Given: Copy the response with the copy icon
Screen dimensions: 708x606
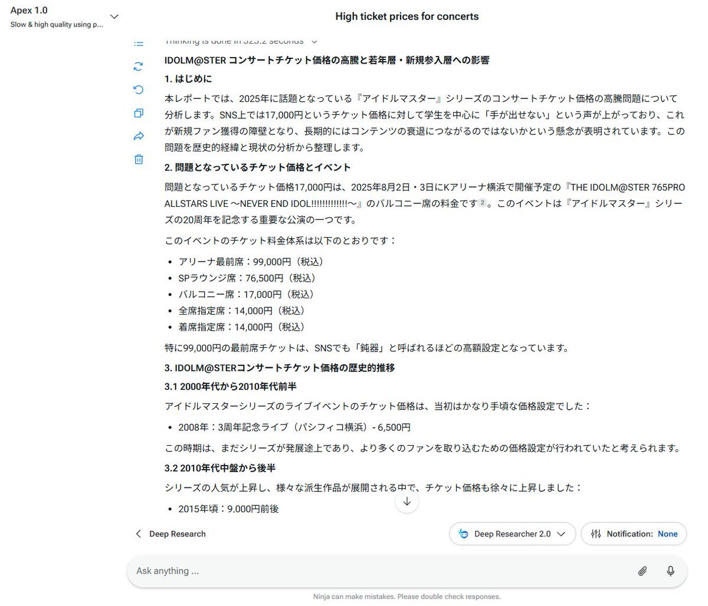Looking at the screenshot, I should (x=139, y=113).
